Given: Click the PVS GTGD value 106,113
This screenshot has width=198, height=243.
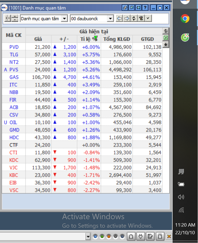Looking at the screenshot, I should pyautogui.click(x=152, y=70).
